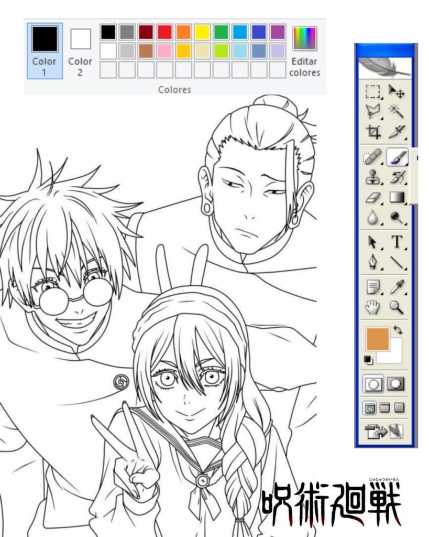
Task: Pick the yellow palette swatch
Action: [202, 32]
